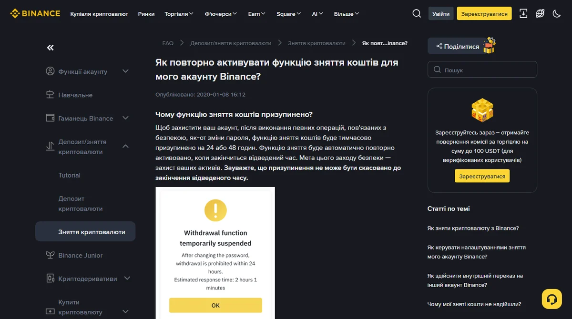This screenshot has height=319, width=572.
Task: Click the Binance Junior sprout icon
Action: pyautogui.click(x=50, y=255)
